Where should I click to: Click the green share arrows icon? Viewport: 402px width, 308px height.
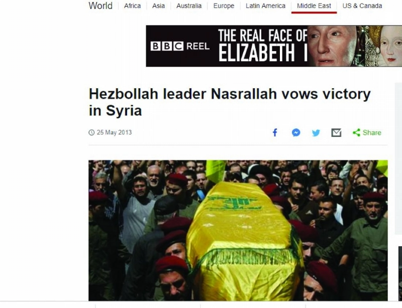point(356,132)
